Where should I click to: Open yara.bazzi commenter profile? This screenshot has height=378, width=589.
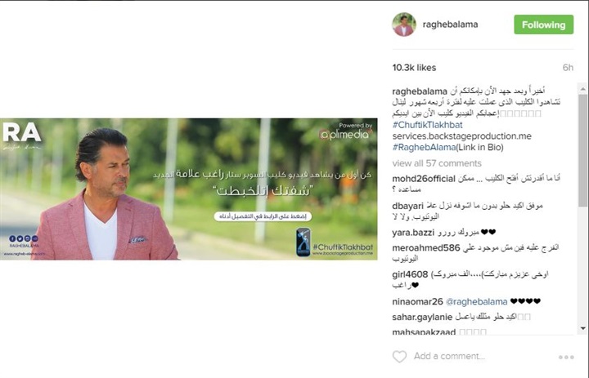coord(413,233)
